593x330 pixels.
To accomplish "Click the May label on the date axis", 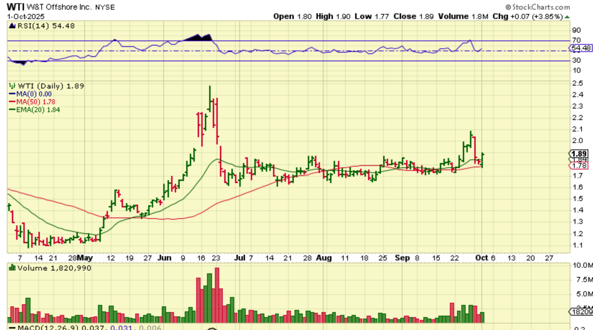I will [85, 258].
